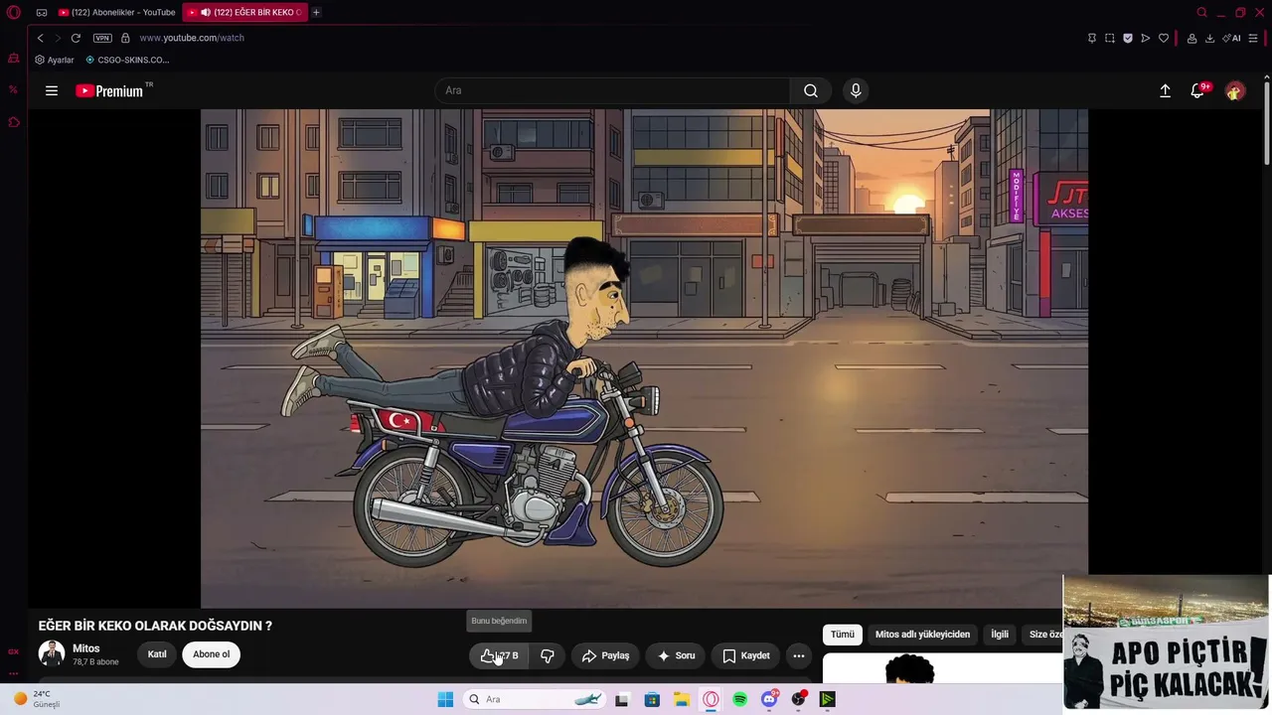Open the ad blocker shield icon
Viewport: 1272px width, 715px height.
click(1127, 38)
